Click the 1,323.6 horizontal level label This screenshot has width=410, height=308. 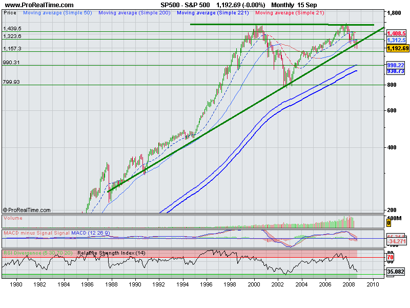(x=12, y=36)
